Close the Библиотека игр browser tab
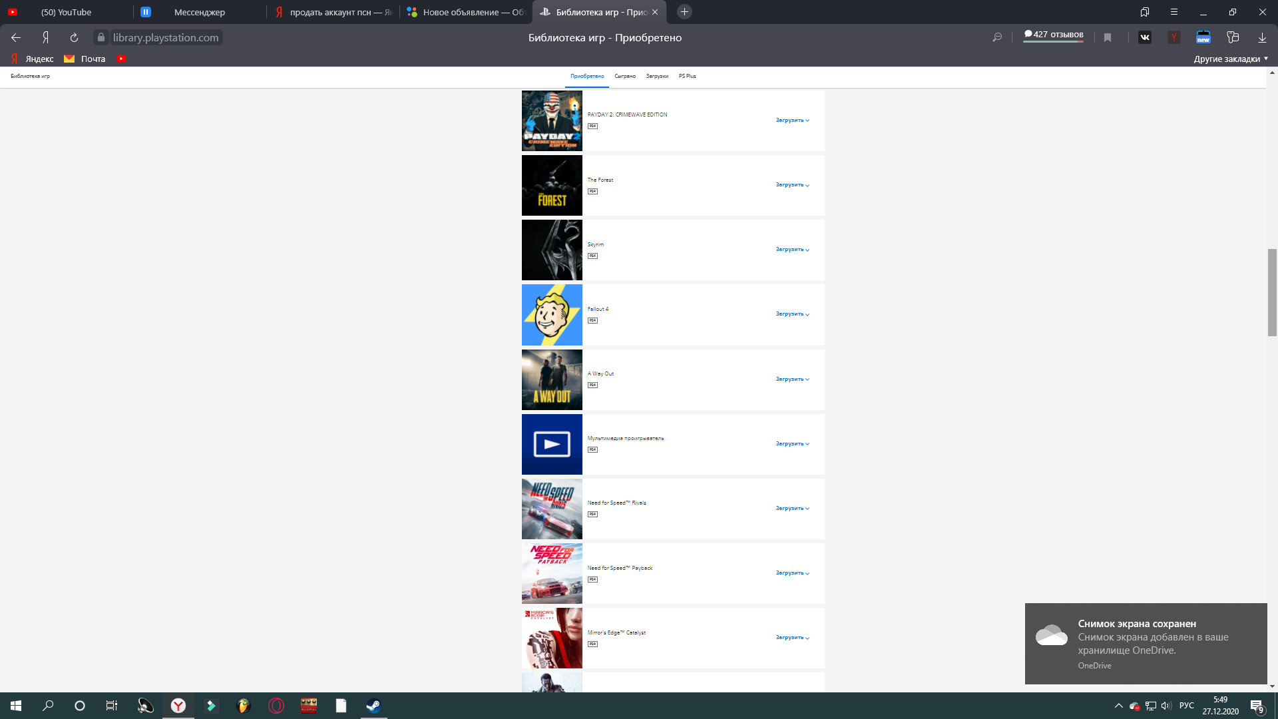1278x719 pixels. (655, 12)
